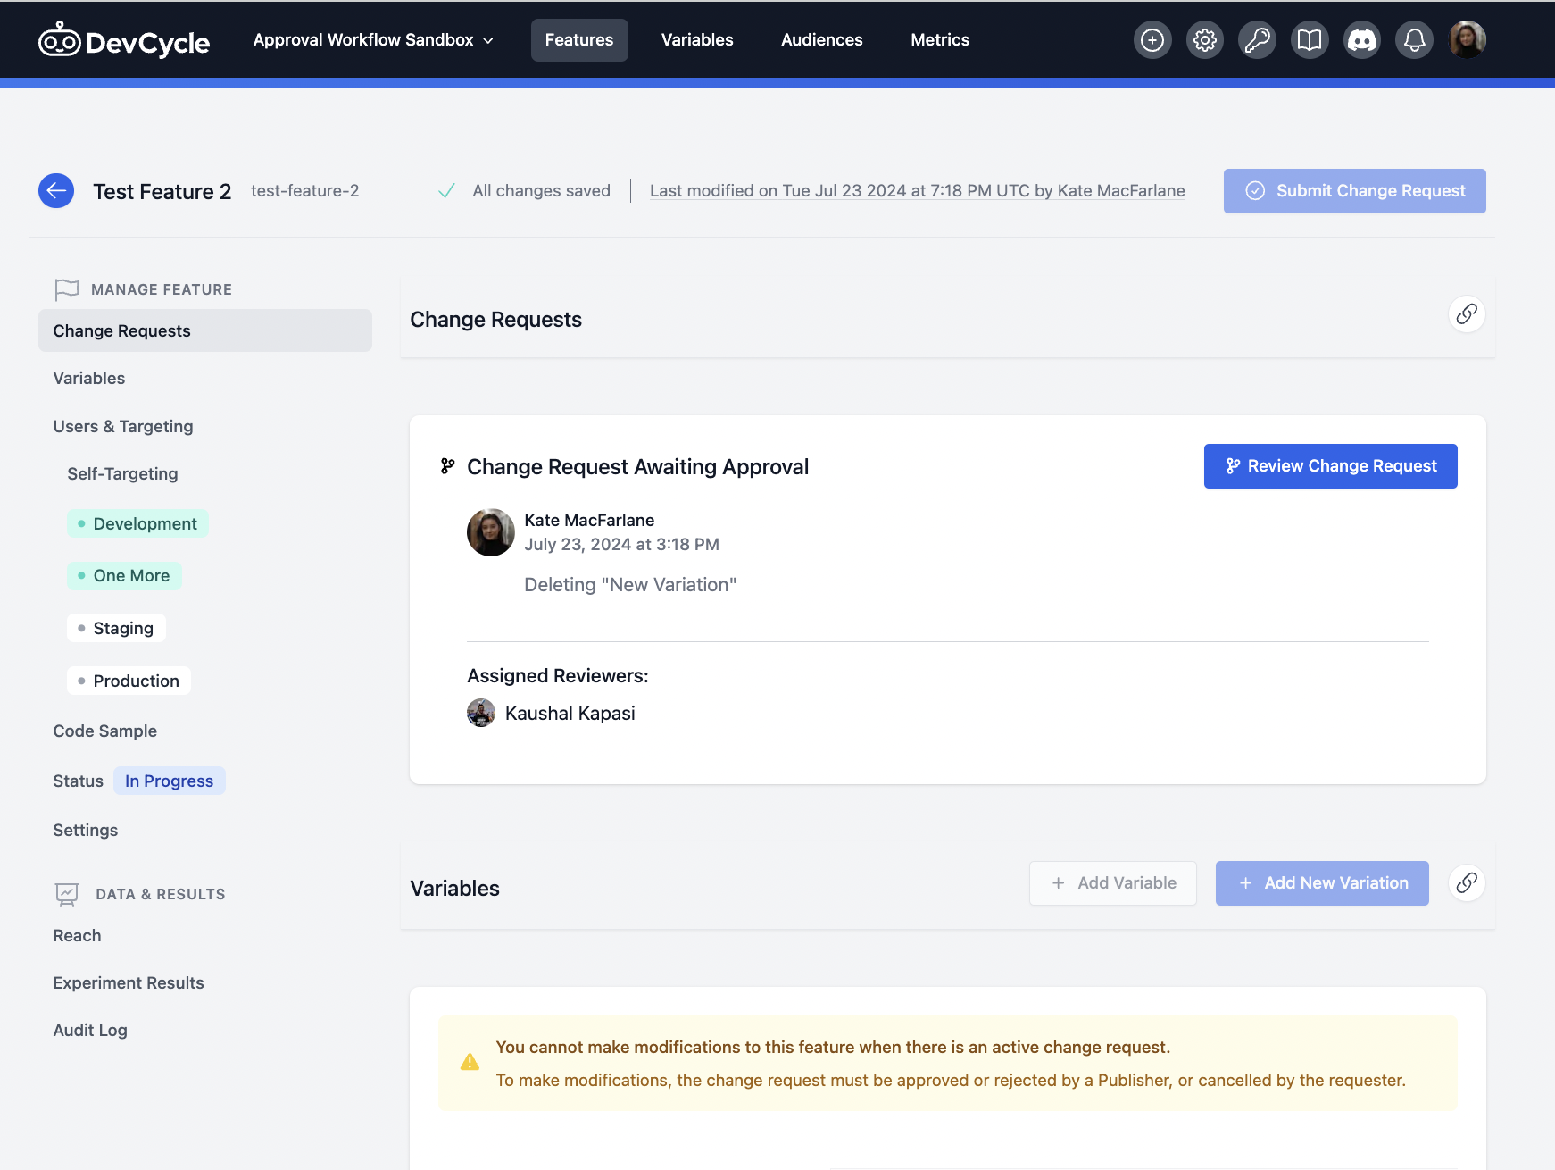
Task: Switch to the Metrics tab
Action: pos(939,39)
